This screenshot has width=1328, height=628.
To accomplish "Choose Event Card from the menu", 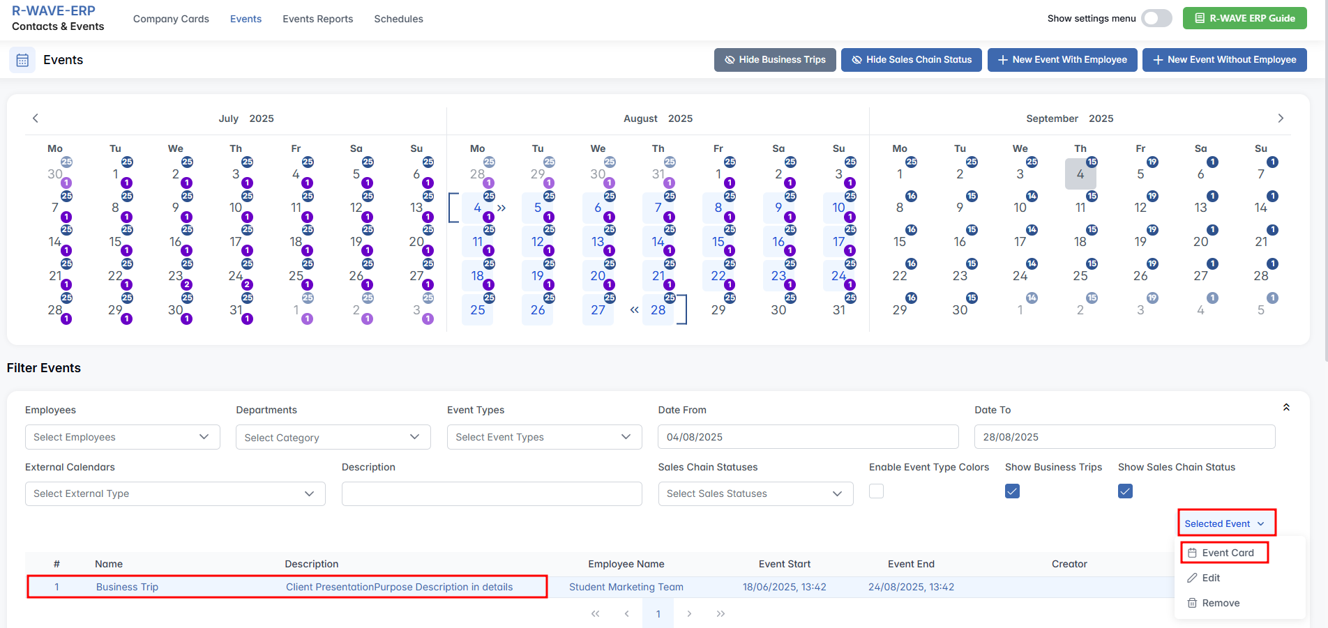I will (1227, 553).
